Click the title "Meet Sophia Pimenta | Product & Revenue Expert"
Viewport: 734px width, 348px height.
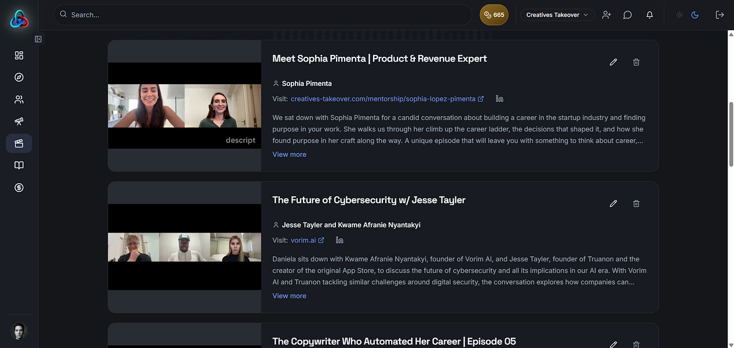379,59
